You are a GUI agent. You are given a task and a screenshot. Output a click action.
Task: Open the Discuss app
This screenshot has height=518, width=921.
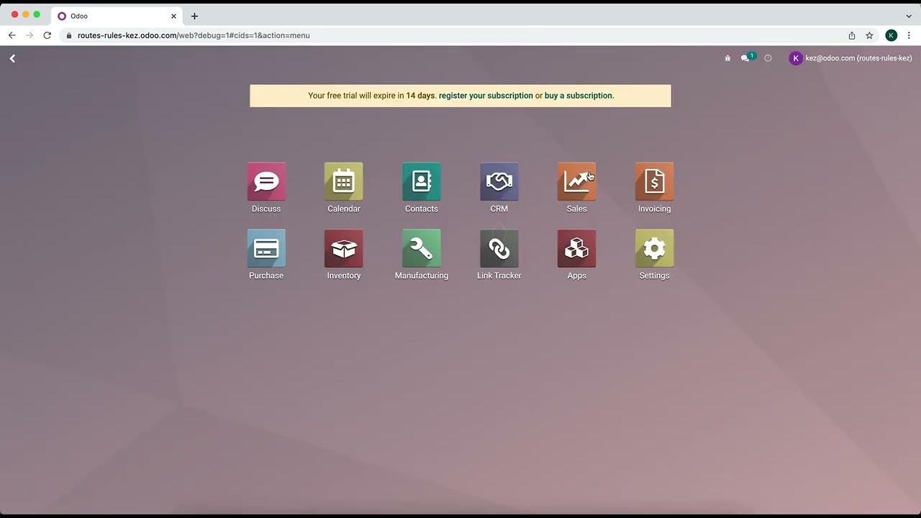point(266,182)
